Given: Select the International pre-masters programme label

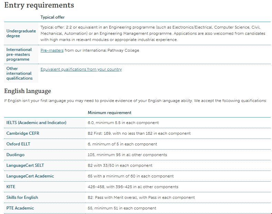Looking at the screenshot, I should coord(19,54).
